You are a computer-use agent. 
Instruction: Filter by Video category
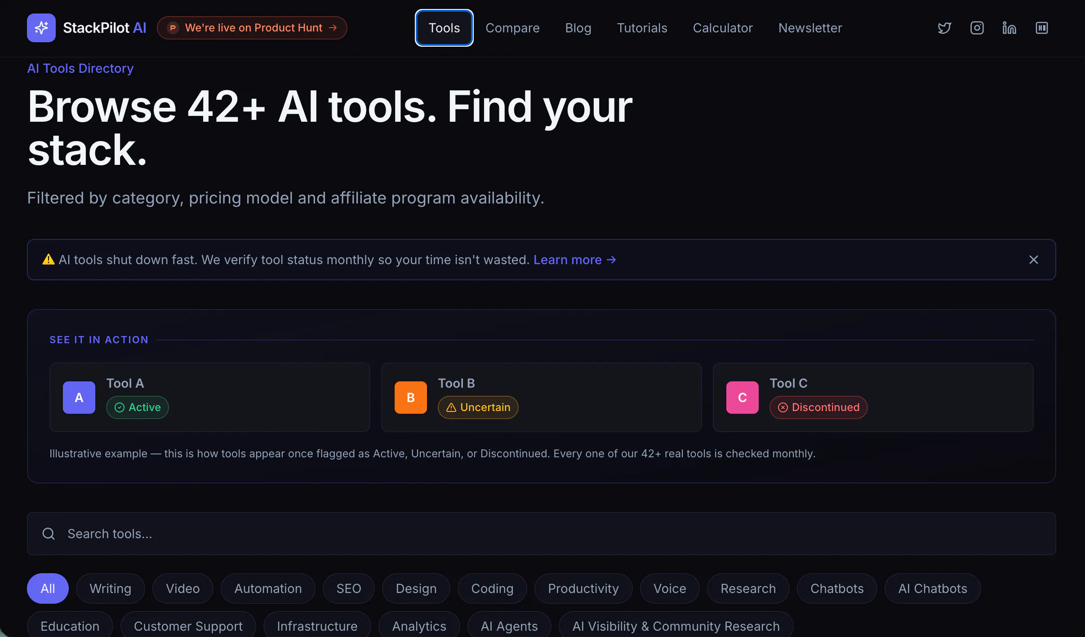point(183,588)
